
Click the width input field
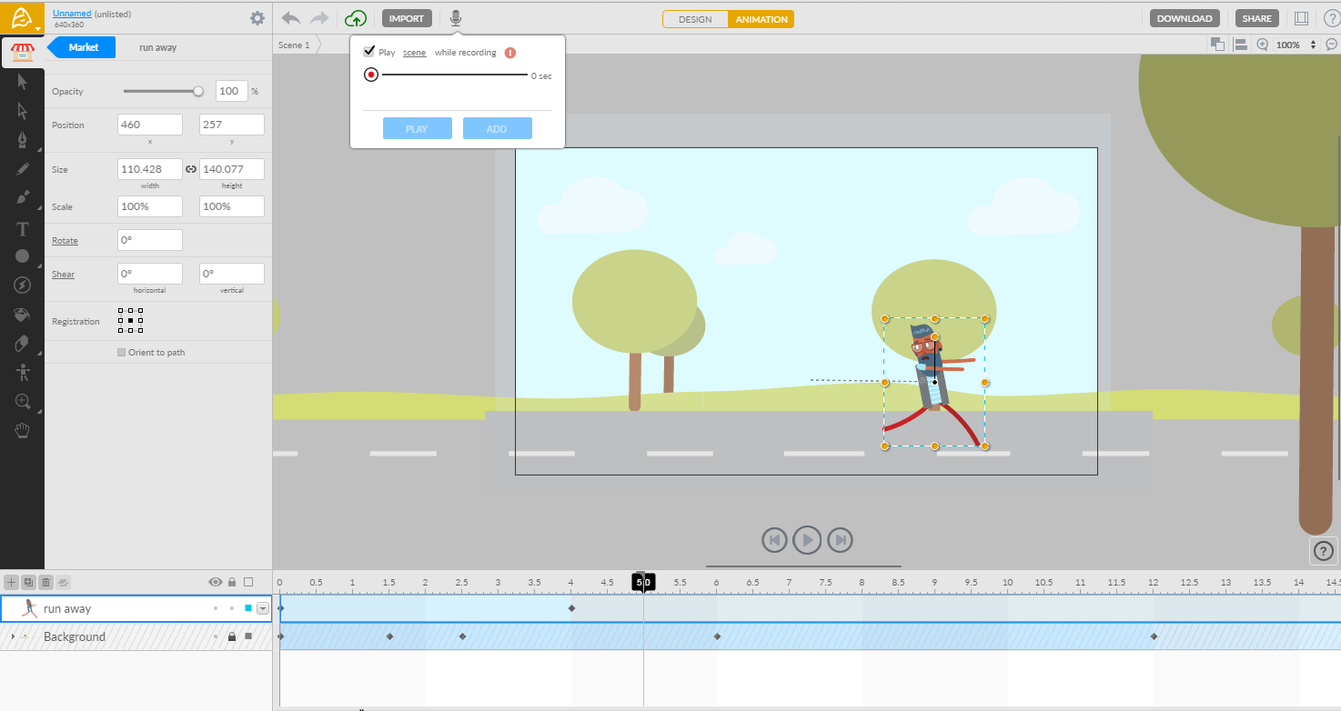coord(150,169)
